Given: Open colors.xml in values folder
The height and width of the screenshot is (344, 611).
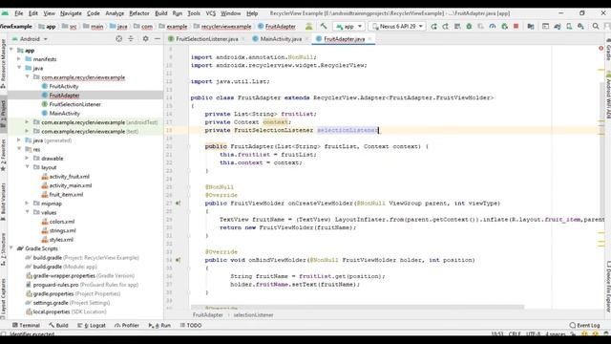Looking at the screenshot, I should coord(61,222).
